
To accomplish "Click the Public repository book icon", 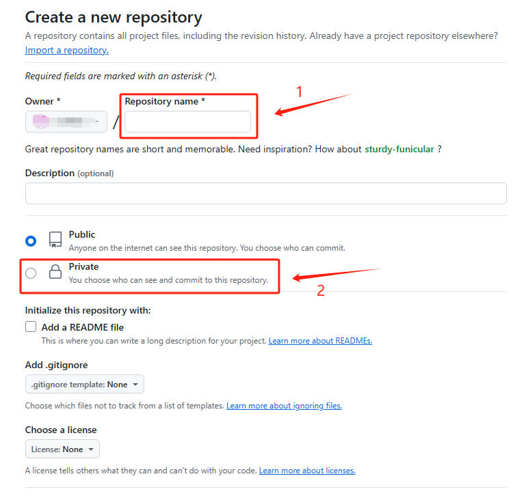I will [x=55, y=240].
